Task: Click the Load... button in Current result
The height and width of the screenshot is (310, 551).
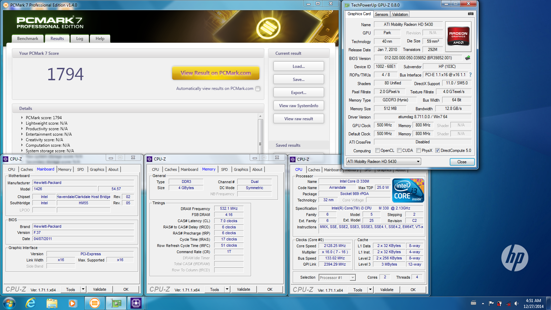Action: [x=299, y=66]
